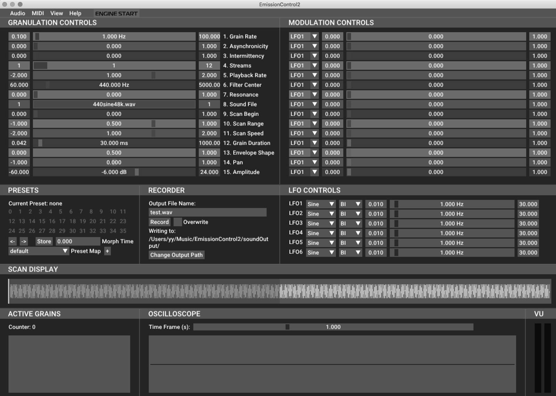Toggle the ENGINE START button
The width and height of the screenshot is (556, 396).
[116, 14]
